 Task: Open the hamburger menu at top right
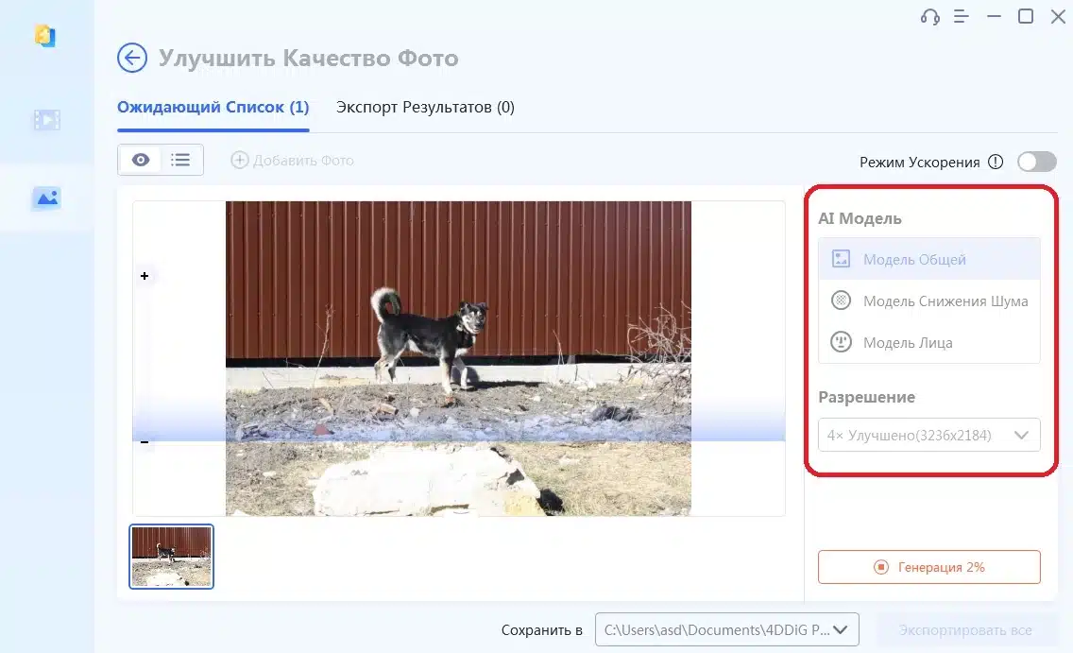click(960, 16)
